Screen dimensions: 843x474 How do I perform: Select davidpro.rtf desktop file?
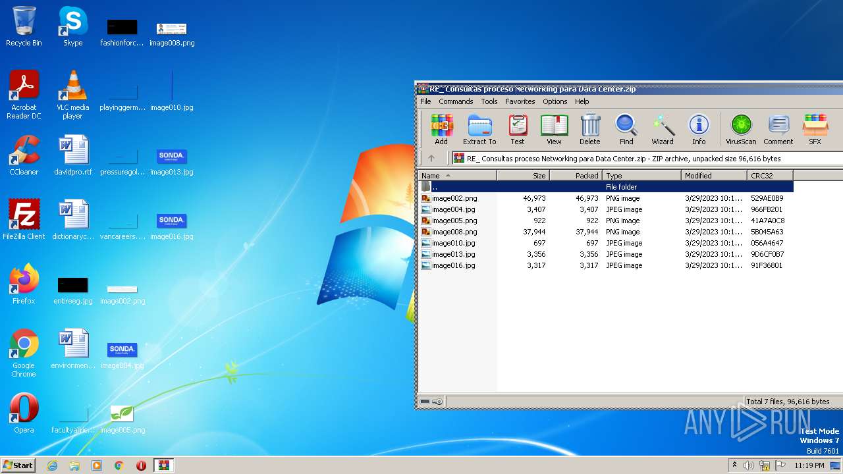click(72, 155)
